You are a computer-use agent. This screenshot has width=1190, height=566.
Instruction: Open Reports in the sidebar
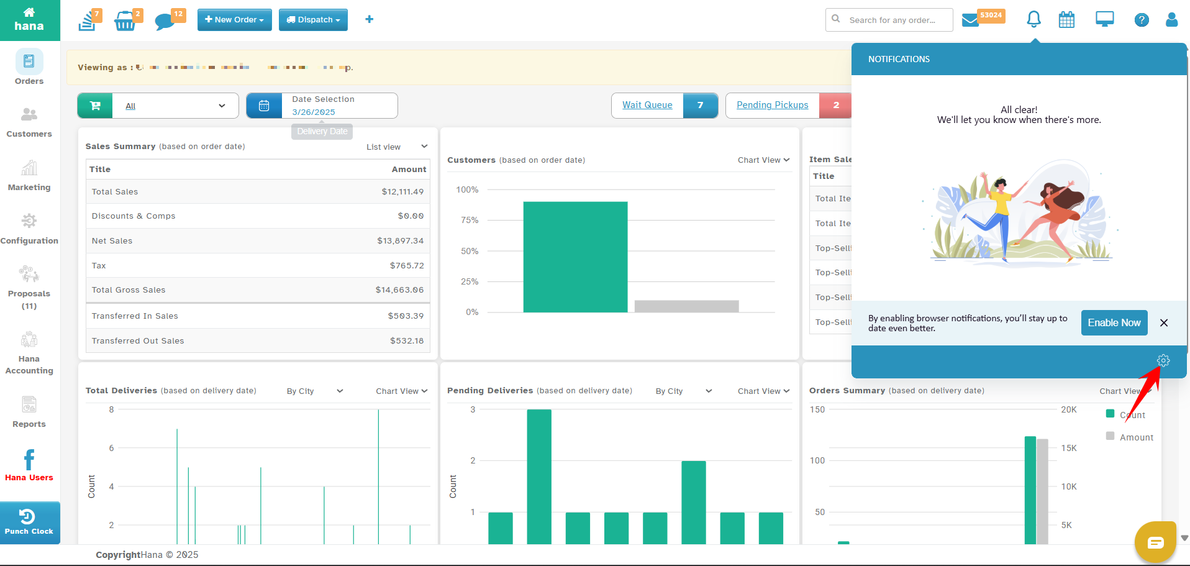[x=29, y=413]
